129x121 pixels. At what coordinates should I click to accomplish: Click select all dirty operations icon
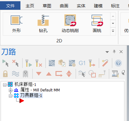16,63
